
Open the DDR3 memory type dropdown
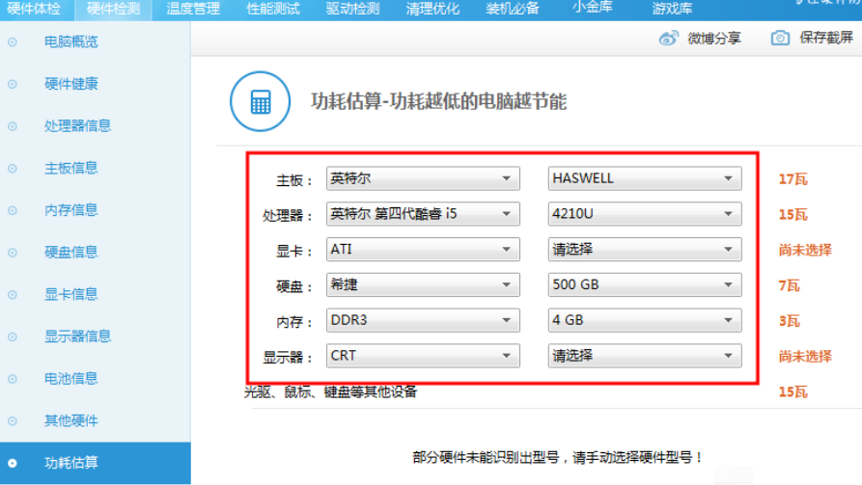point(423,320)
